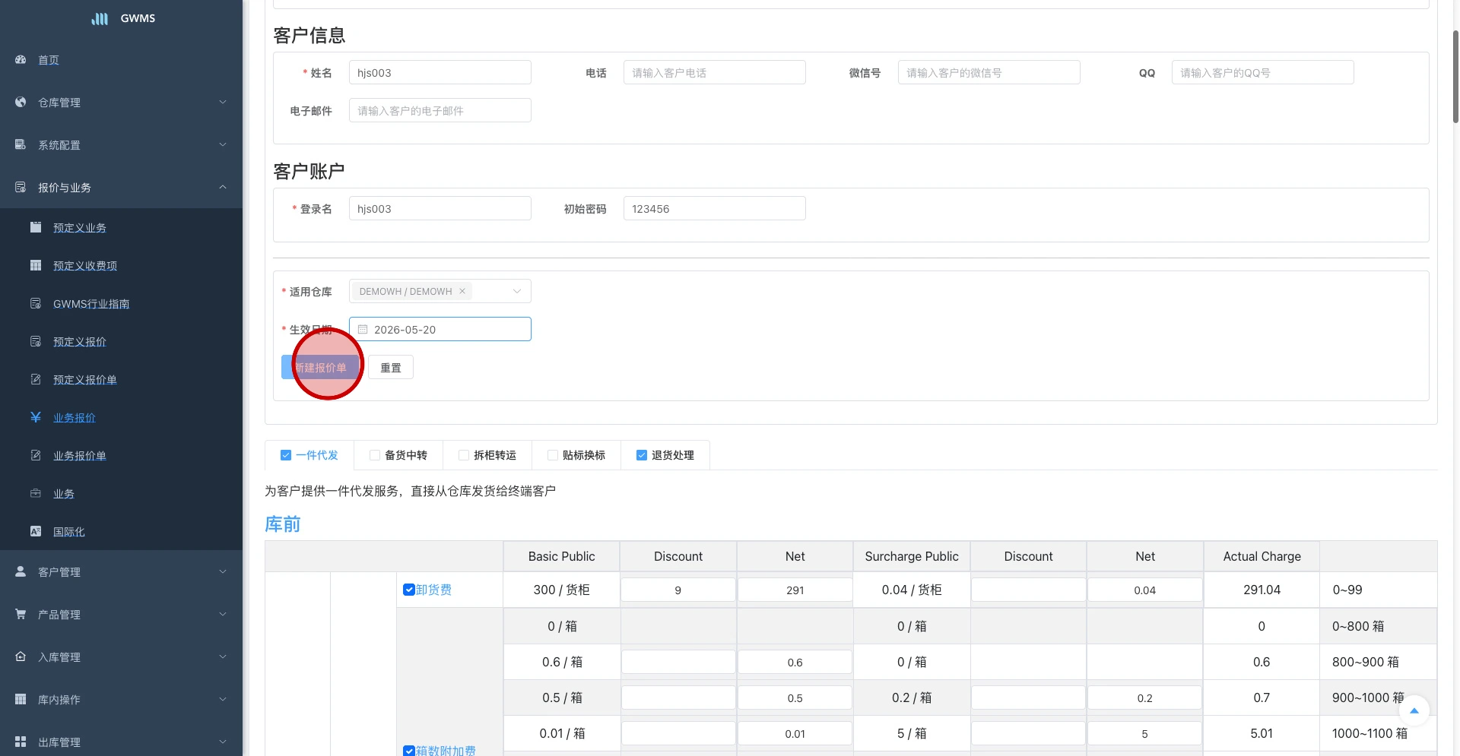The image size is (1460, 756).
Task: Click 卸货费 Net field showing 291
Action: tap(795, 590)
